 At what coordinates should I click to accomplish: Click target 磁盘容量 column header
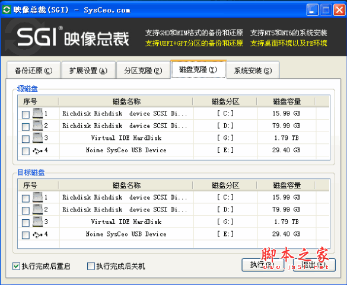[x=286, y=185]
